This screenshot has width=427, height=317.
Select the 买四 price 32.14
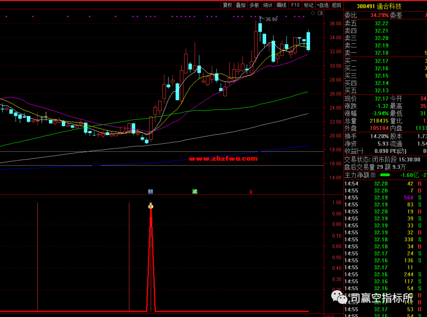(381, 83)
